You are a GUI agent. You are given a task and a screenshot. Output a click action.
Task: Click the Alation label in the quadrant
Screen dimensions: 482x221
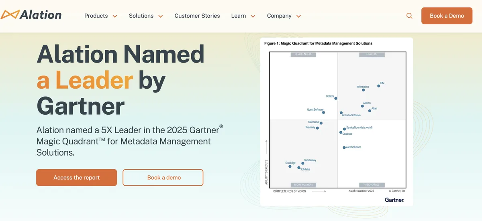(367, 103)
